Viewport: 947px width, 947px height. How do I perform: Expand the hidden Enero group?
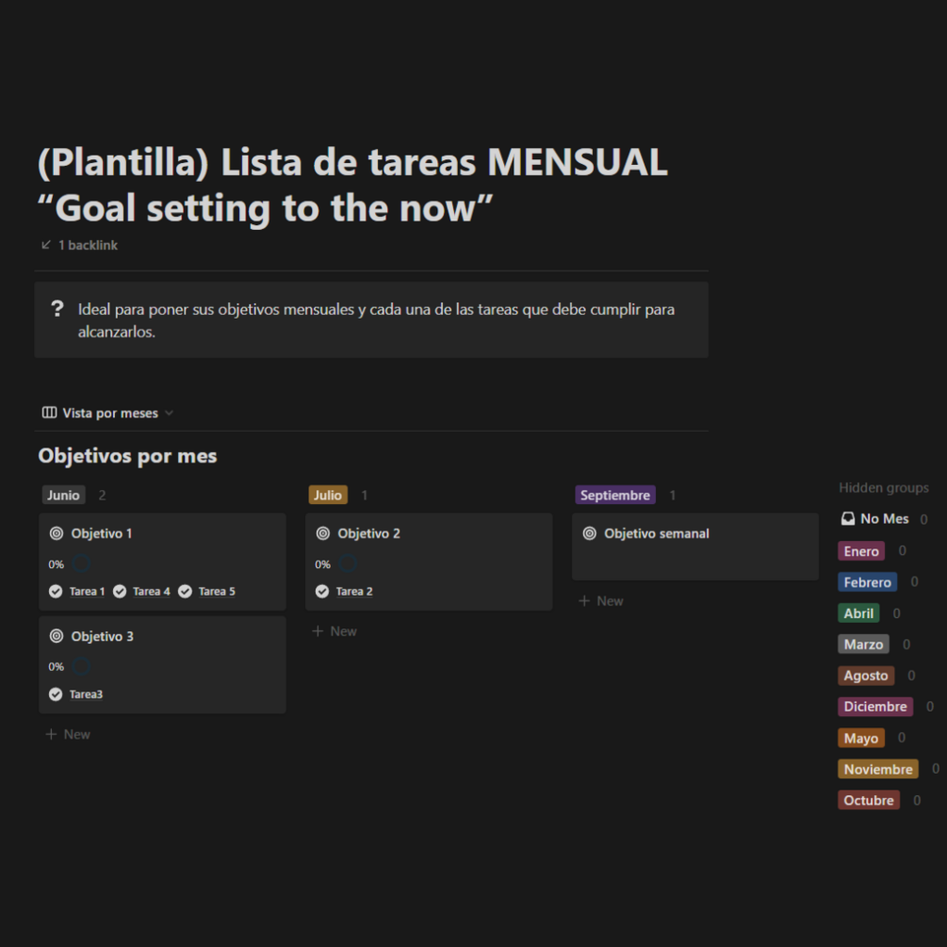861,551
